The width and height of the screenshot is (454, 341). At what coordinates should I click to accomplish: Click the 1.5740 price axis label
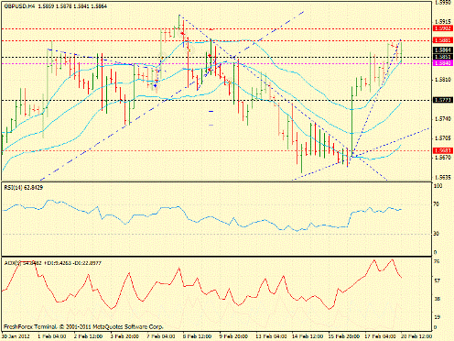443,119
